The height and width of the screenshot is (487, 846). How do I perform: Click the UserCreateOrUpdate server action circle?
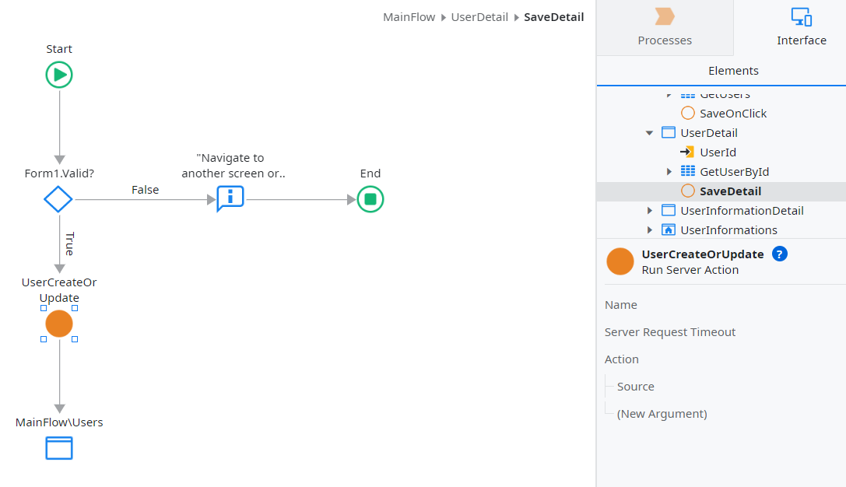(59, 324)
